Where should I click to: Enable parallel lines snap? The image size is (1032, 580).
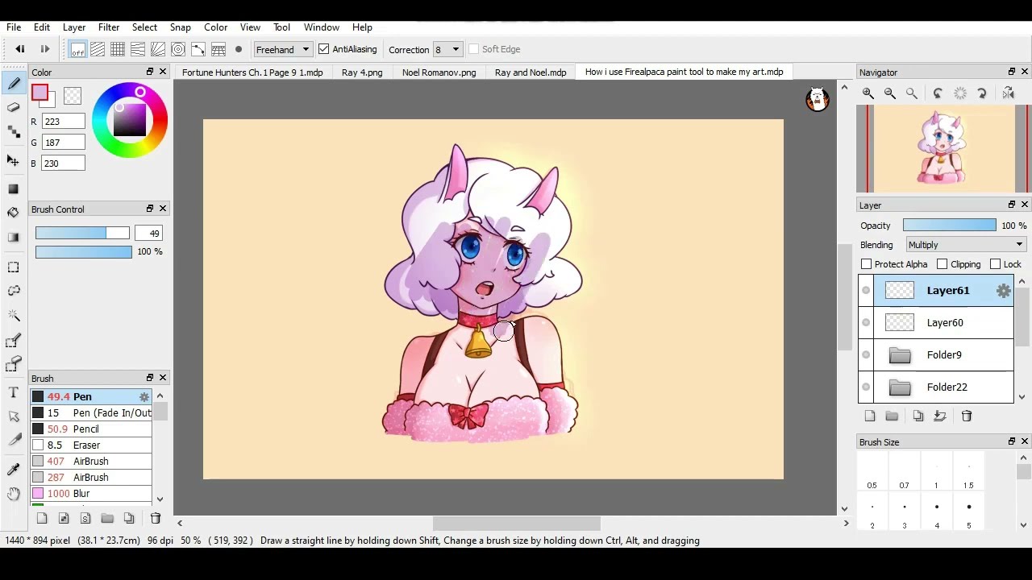(x=98, y=49)
